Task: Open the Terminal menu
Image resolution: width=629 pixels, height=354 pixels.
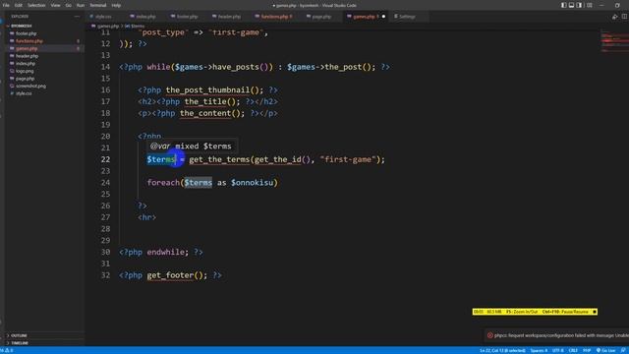Action: [98, 5]
